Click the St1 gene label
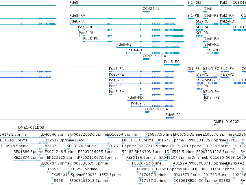246x185 pixels. click(190, 3)
